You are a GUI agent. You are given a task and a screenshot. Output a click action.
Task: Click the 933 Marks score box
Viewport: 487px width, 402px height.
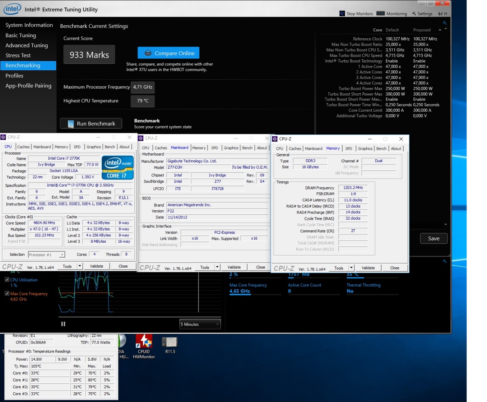(89, 55)
